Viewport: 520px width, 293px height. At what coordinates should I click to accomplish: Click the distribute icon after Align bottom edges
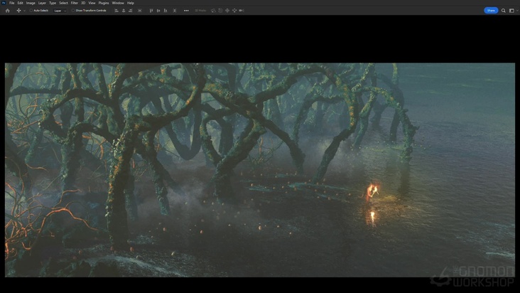click(x=175, y=11)
